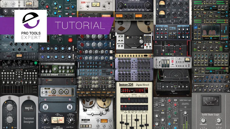
Task: Click the Solid State Logic compression meter
Action: pyautogui.click(x=211, y=101)
